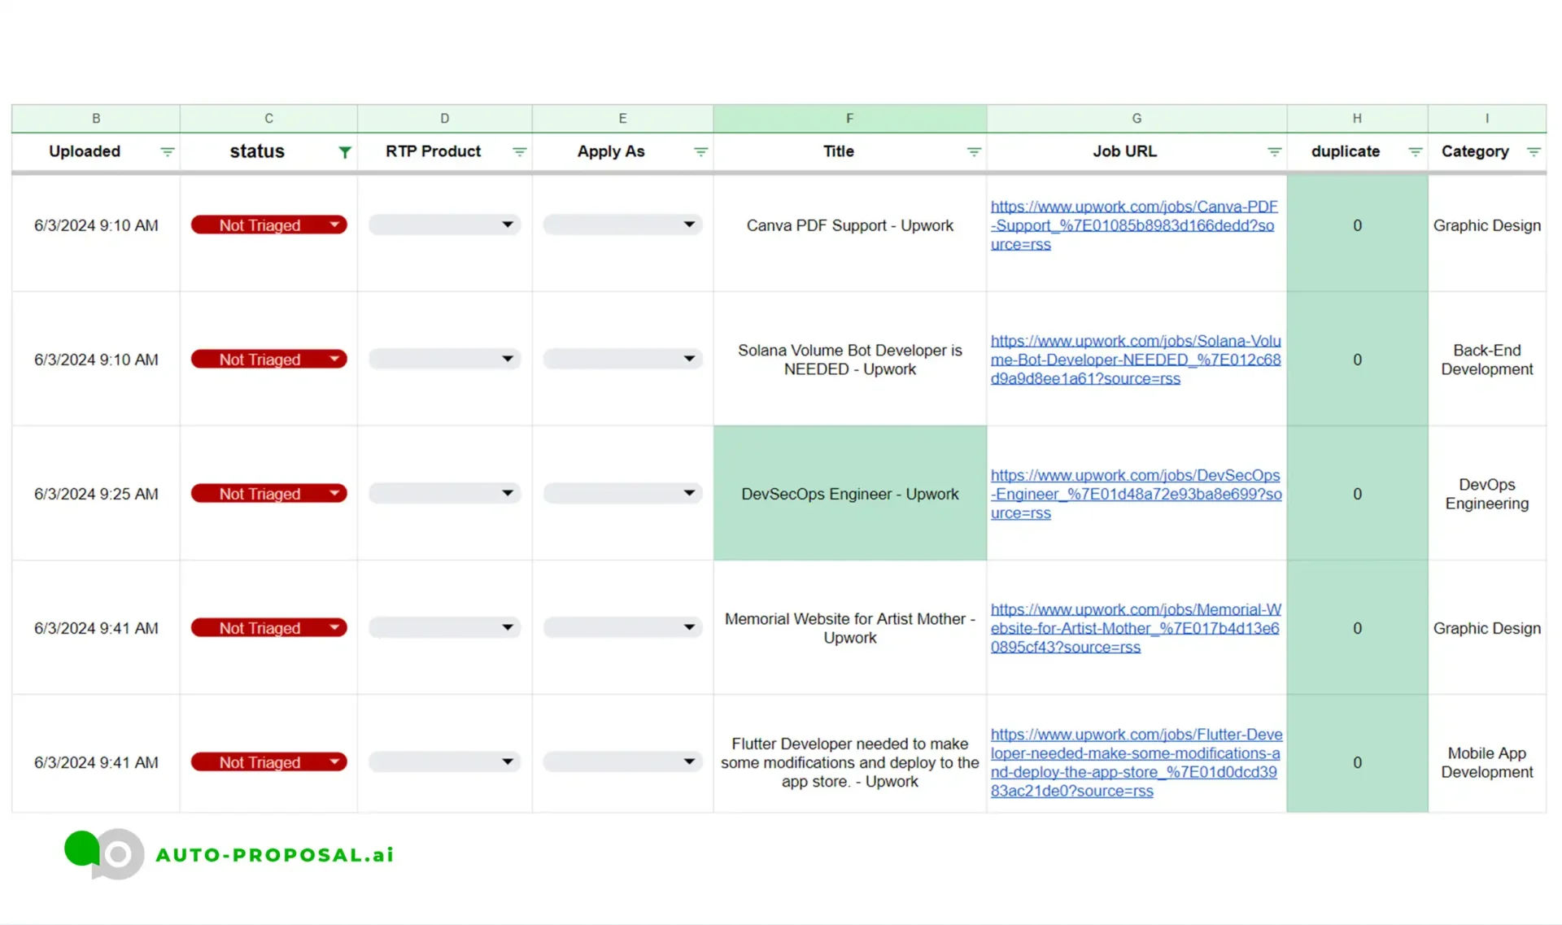Open the Job URL column filter icon
The image size is (1562, 925).
(x=1274, y=152)
